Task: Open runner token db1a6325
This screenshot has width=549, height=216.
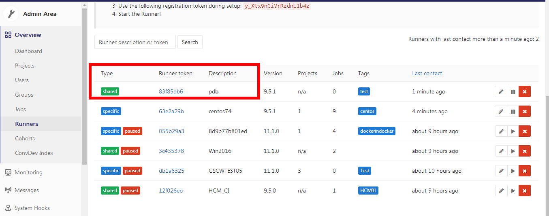Action: coord(171,171)
